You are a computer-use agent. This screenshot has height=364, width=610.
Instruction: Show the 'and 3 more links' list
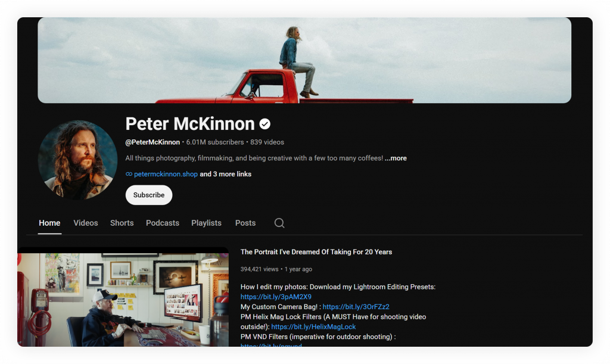(x=226, y=174)
